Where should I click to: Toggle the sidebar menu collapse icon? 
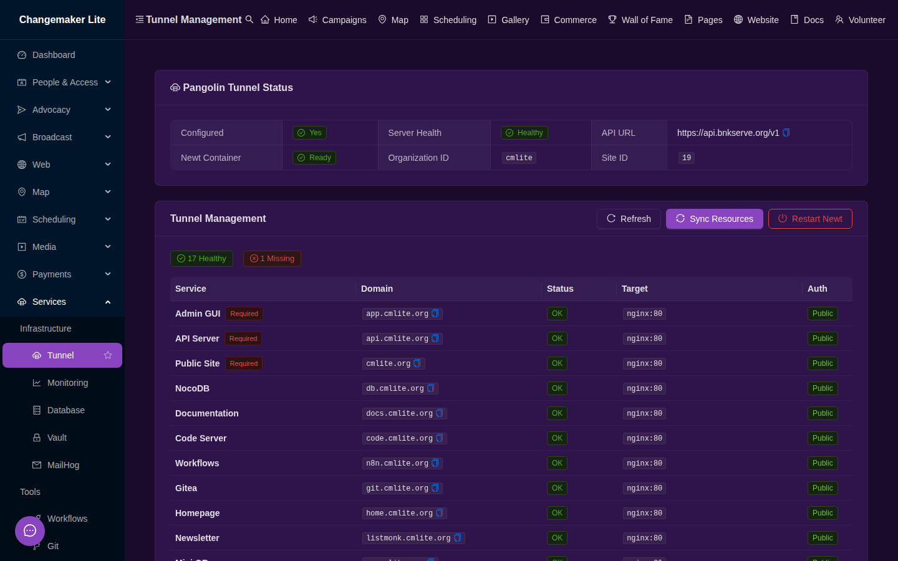(x=140, y=19)
